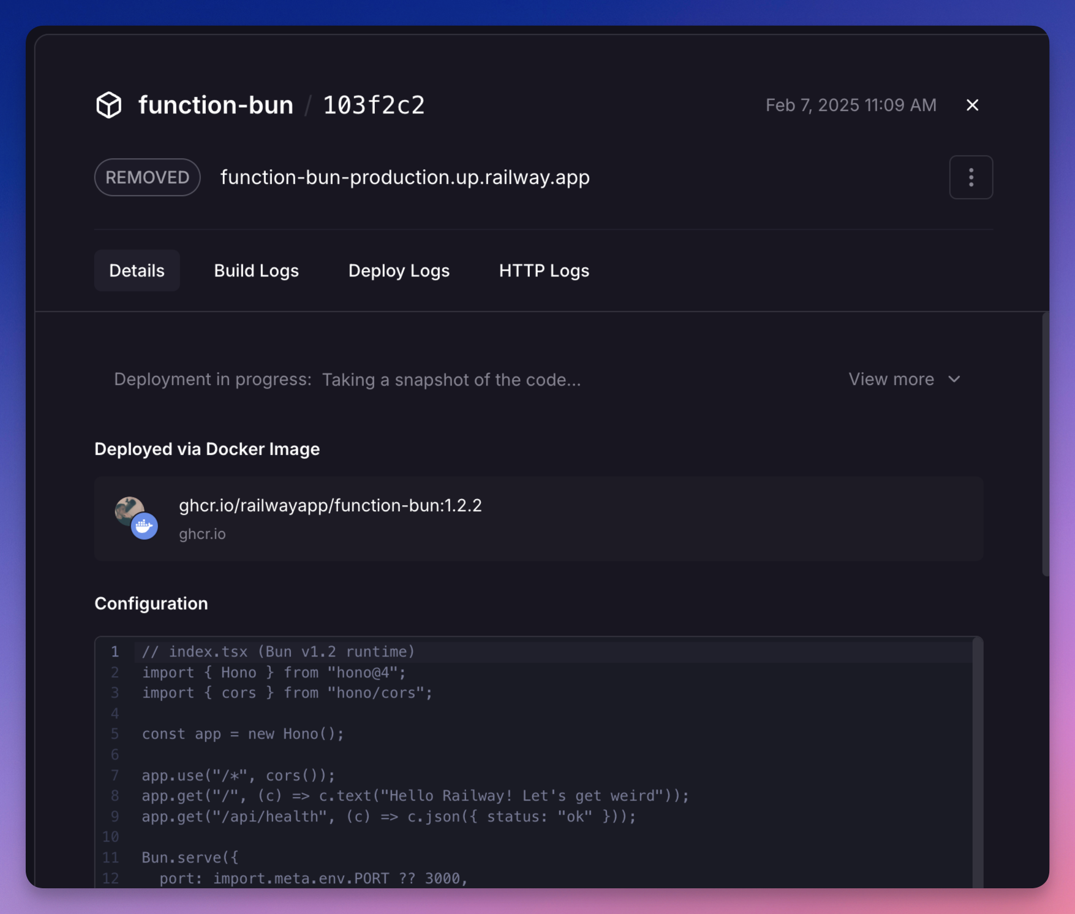This screenshot has height=914, width=1075.
Task: Click the /api/health route code line
Action: tap(389, 817)
